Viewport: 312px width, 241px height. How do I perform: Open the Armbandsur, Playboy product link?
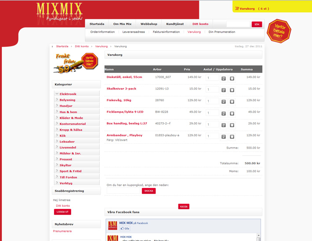click(x=124, y=135)
